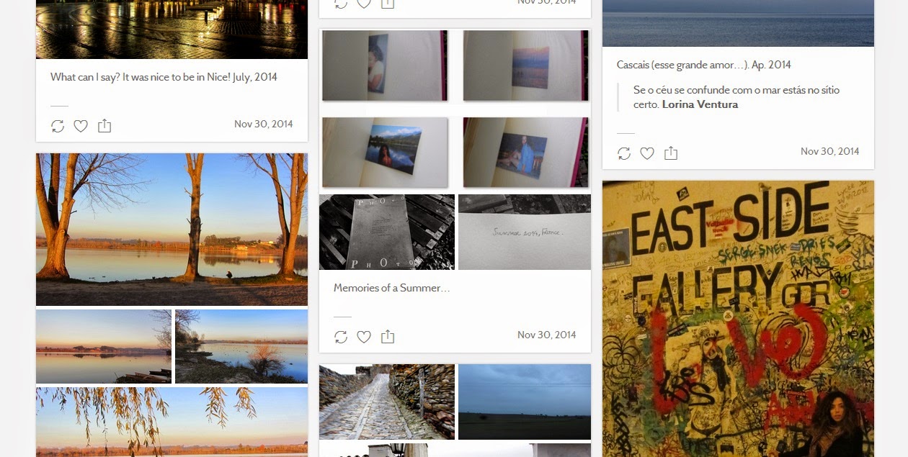The width and height of the screenshot is (908, 457).
Task: Click reblog icon on Nice post
Action: (x=58, y=126)
